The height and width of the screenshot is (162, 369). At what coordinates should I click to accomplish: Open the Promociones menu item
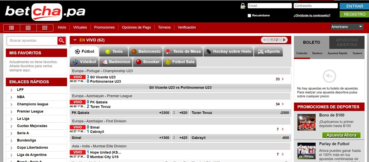[104, 27]
